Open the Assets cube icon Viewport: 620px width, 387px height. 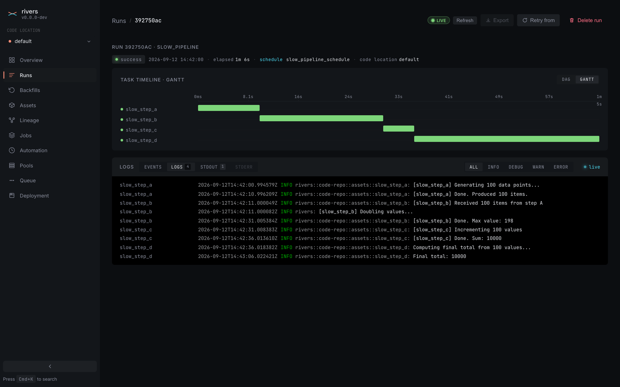pyautogui.click(x=12, y=105)
